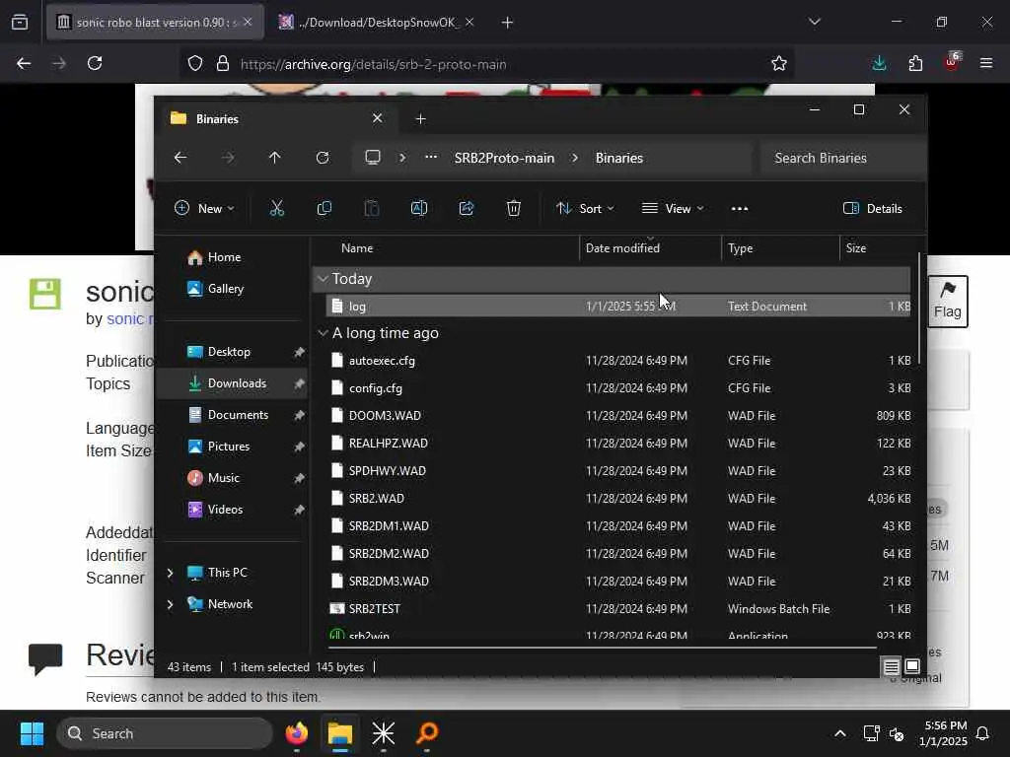Refresh the Binaries folder view
The width and height of the screenshot is (1010, 757).
[x=323, y=158]
